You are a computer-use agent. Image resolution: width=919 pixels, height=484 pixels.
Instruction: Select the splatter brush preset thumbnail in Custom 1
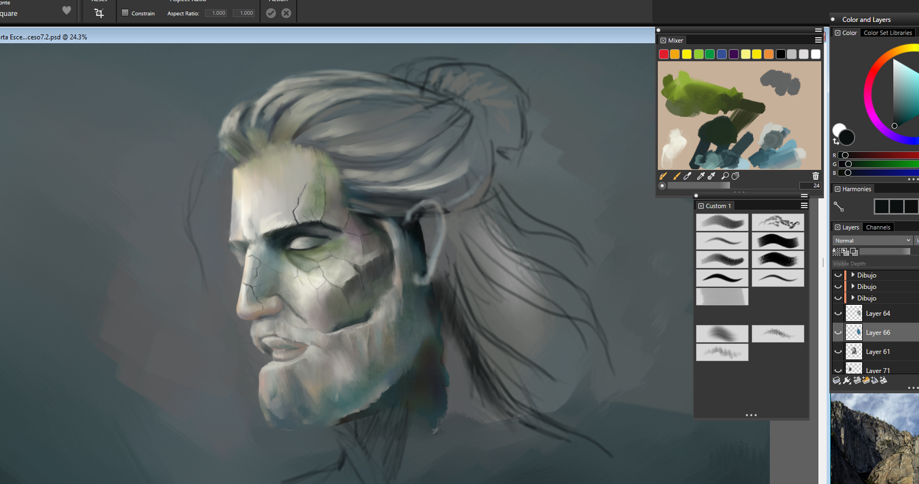(778, 222)
